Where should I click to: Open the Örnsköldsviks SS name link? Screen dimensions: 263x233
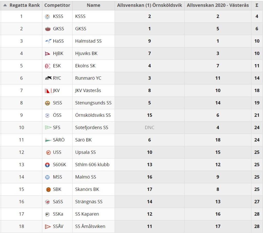[x=93, y=115]
